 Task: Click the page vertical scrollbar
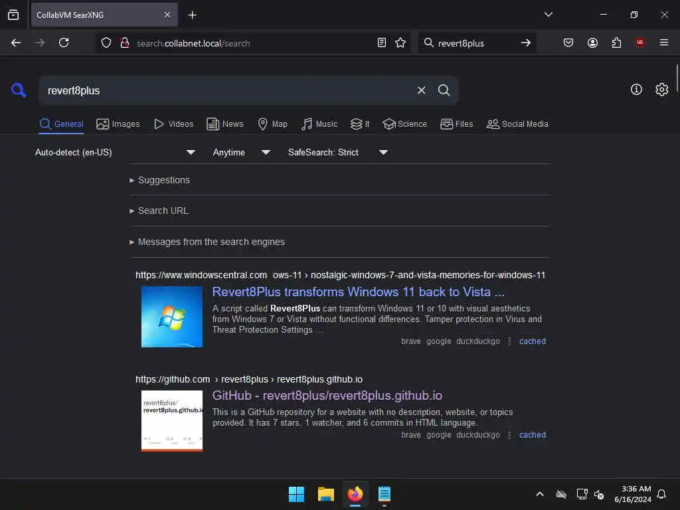[x=677, y=78]
